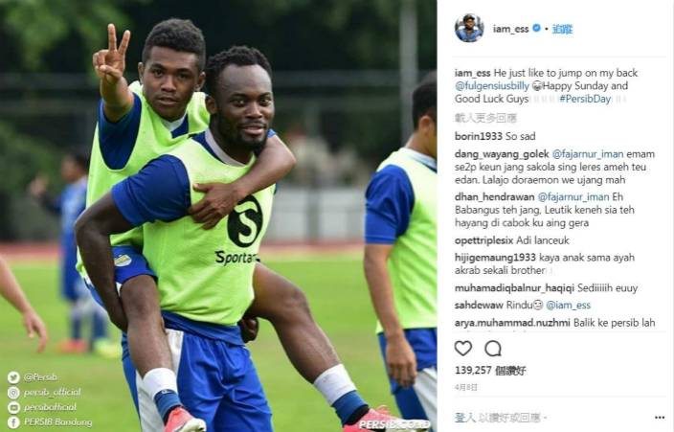Click the comment speech bubble icon
The image size is (674, 432).
[493, 349]
